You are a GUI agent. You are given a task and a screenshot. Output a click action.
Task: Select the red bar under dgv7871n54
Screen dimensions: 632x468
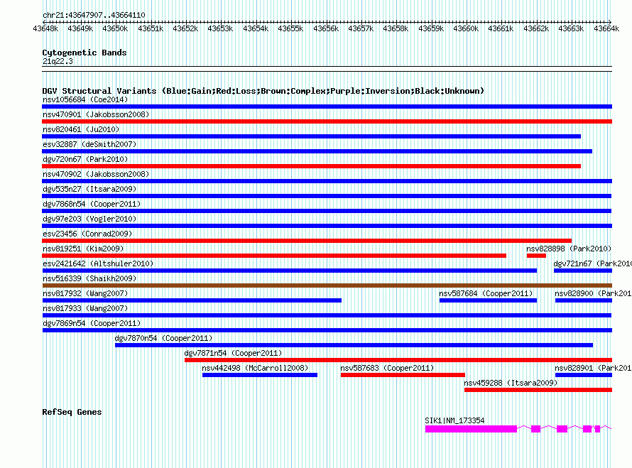398,360
